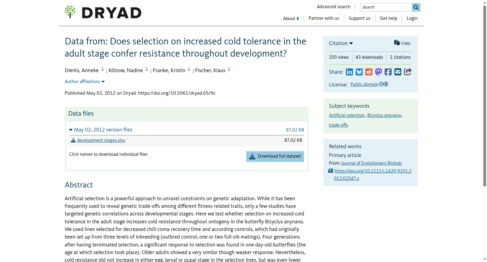Screen dimensions: 487x262
Task: Open the Login page
Action: pyautogui.click(x=412, y=18)
